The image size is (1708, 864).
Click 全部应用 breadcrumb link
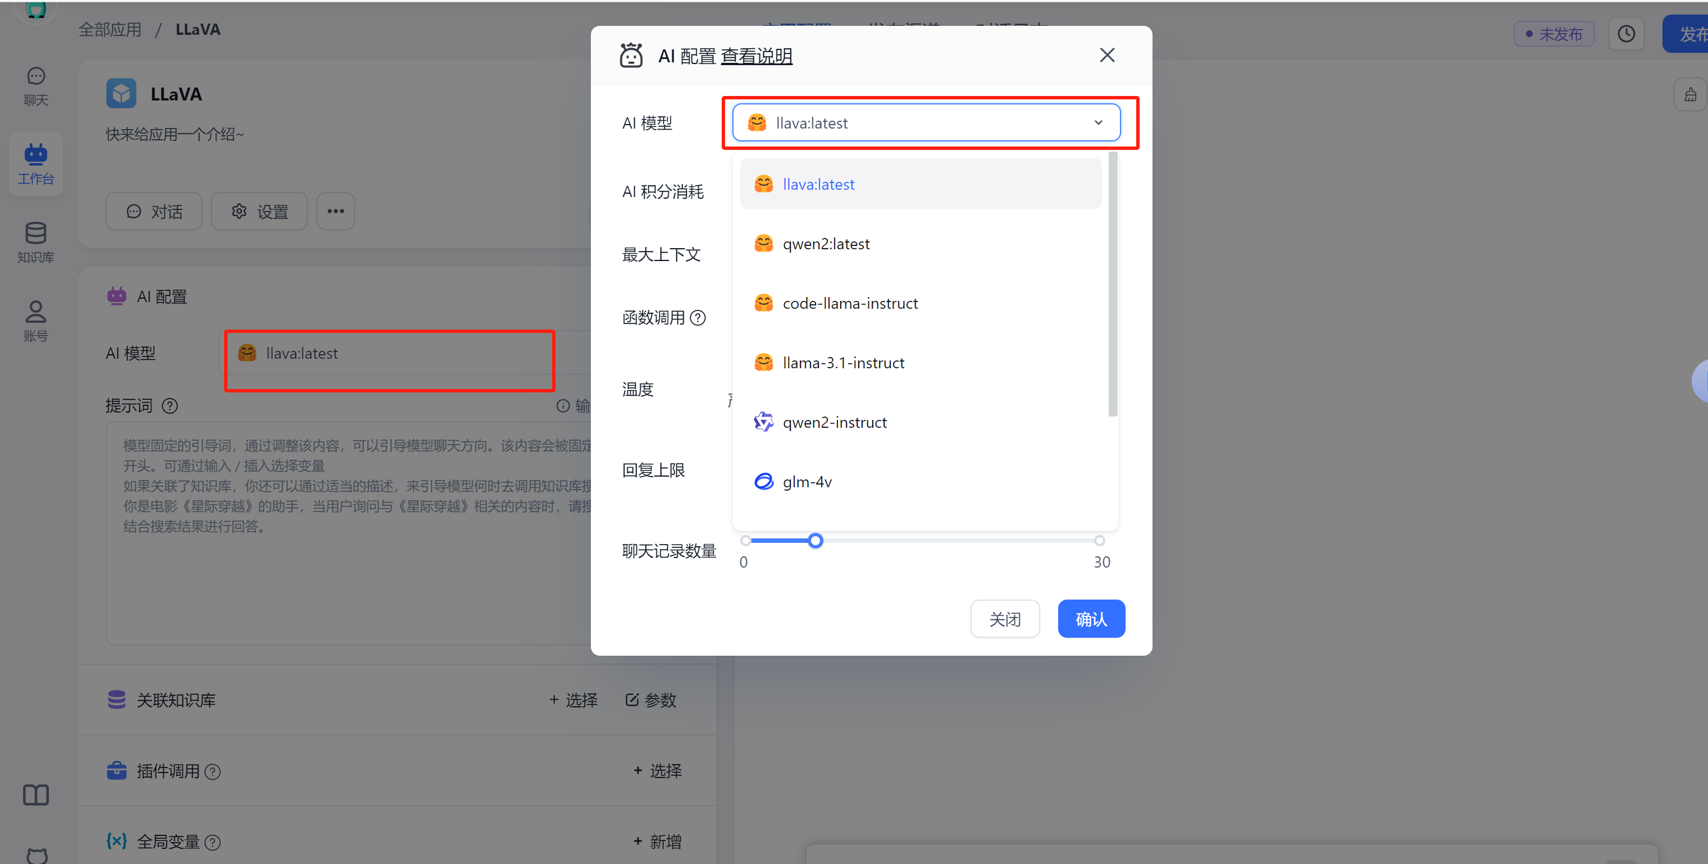coord(110,29)
